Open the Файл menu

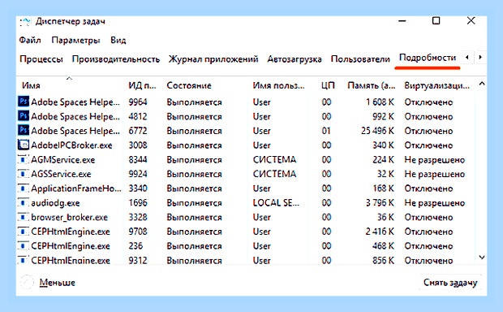[30, 40]
